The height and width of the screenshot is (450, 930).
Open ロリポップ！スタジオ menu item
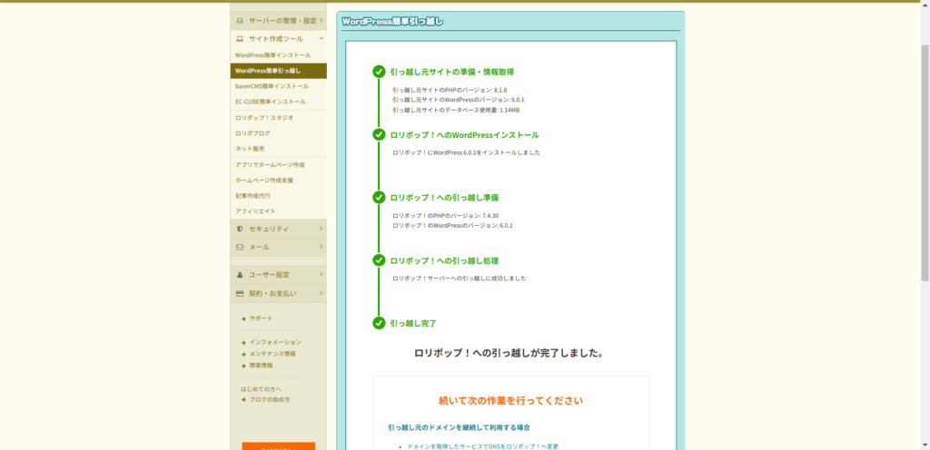[278, 118]
